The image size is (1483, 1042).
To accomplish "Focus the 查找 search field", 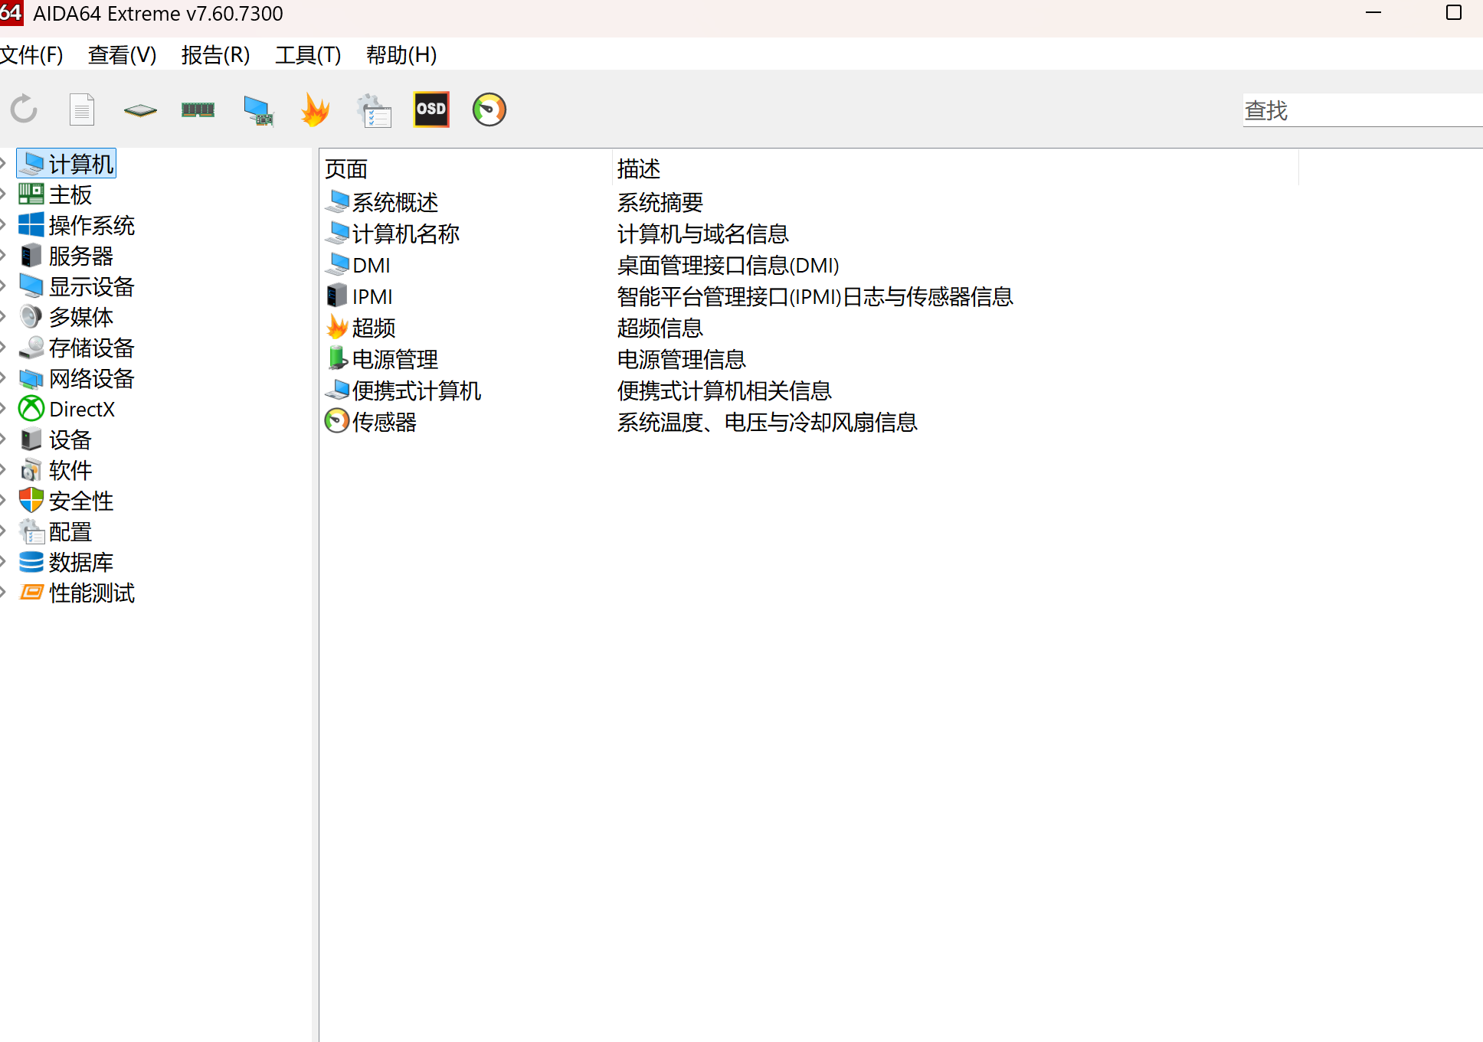I will 1363,110.
